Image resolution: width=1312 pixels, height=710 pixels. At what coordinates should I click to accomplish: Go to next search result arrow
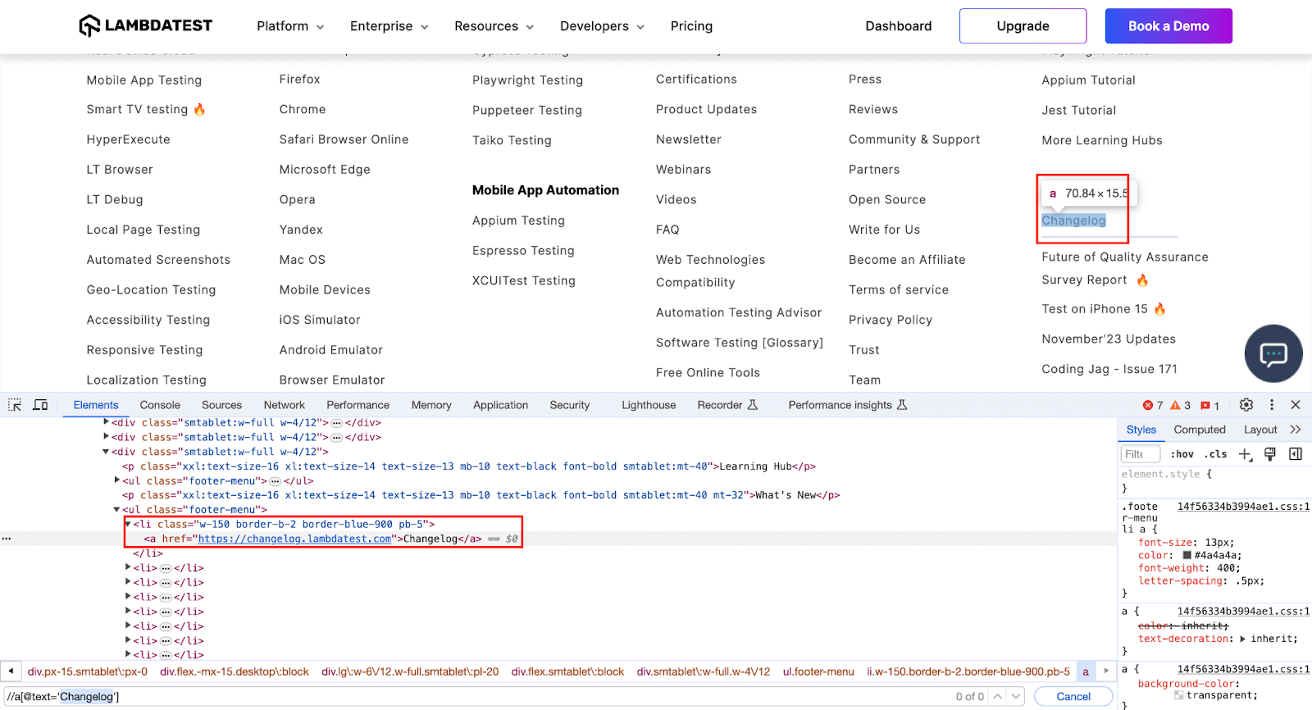[x=1016, y=696]
